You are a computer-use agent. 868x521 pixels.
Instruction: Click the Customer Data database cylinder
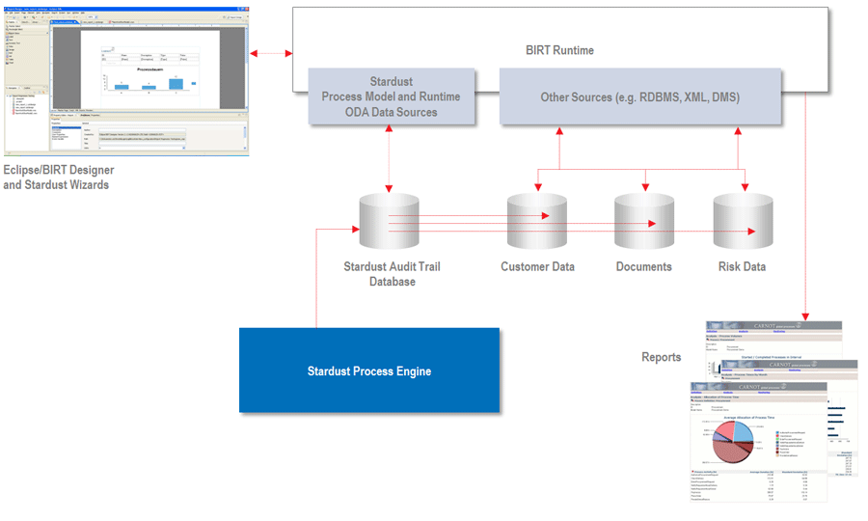coord(537,222)
